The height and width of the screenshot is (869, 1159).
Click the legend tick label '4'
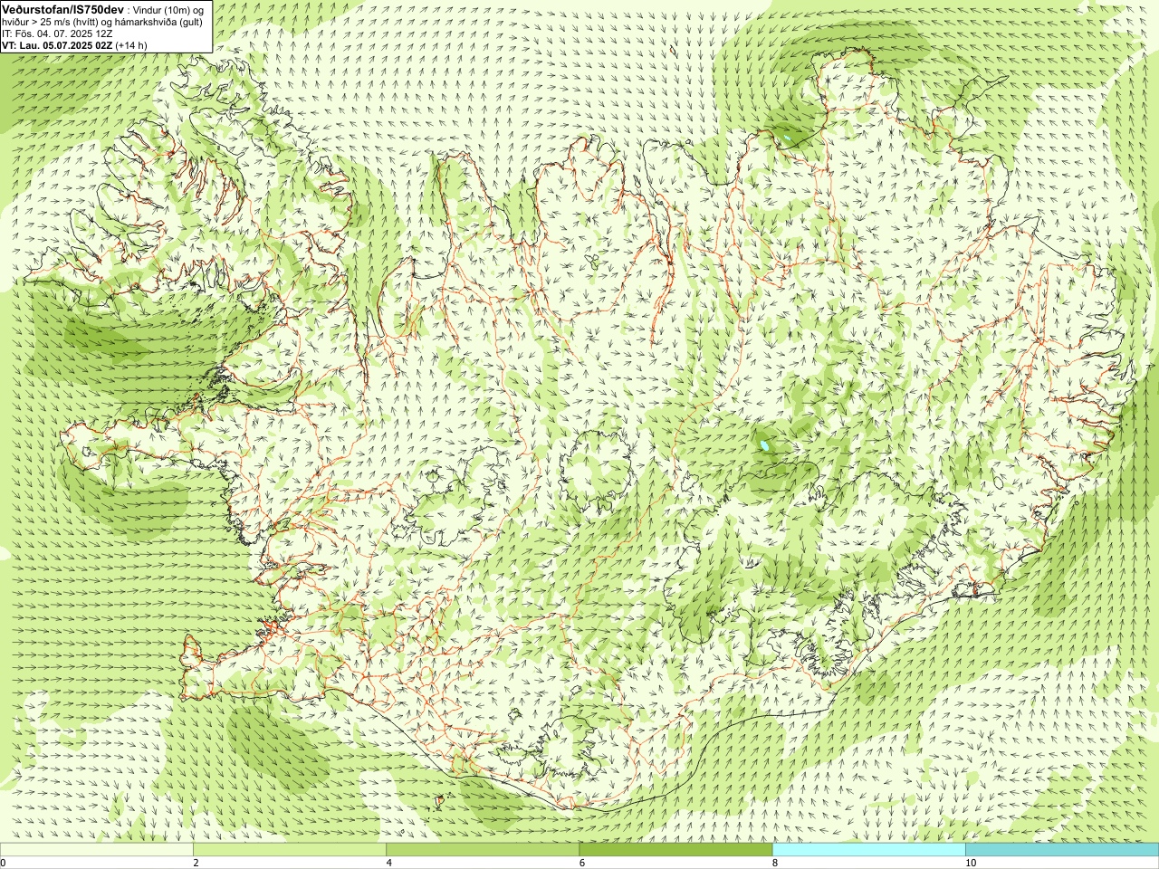point(389,863)
